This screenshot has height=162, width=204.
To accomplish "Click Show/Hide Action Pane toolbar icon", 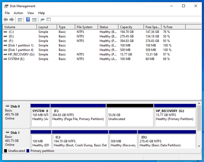I will click(34, 20).
